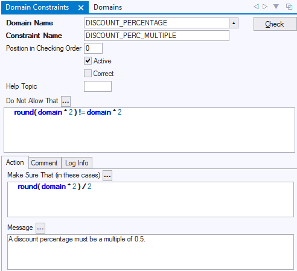Open the Do Not Allow That editor button

click(66, 101)
